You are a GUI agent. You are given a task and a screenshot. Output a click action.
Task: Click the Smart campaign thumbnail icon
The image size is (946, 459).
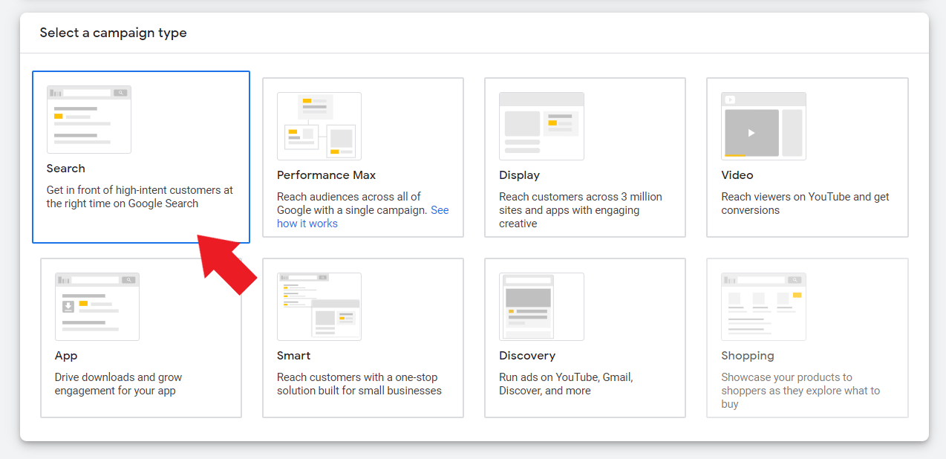coord(319,306)
